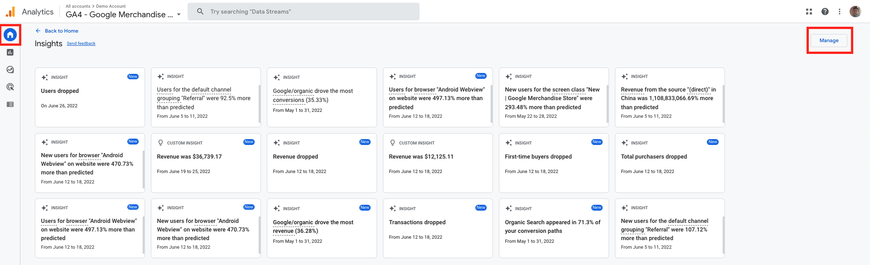Viewport: 870px width, 265px height.
Task: Open the Advertising target icon
Action: 10,87
